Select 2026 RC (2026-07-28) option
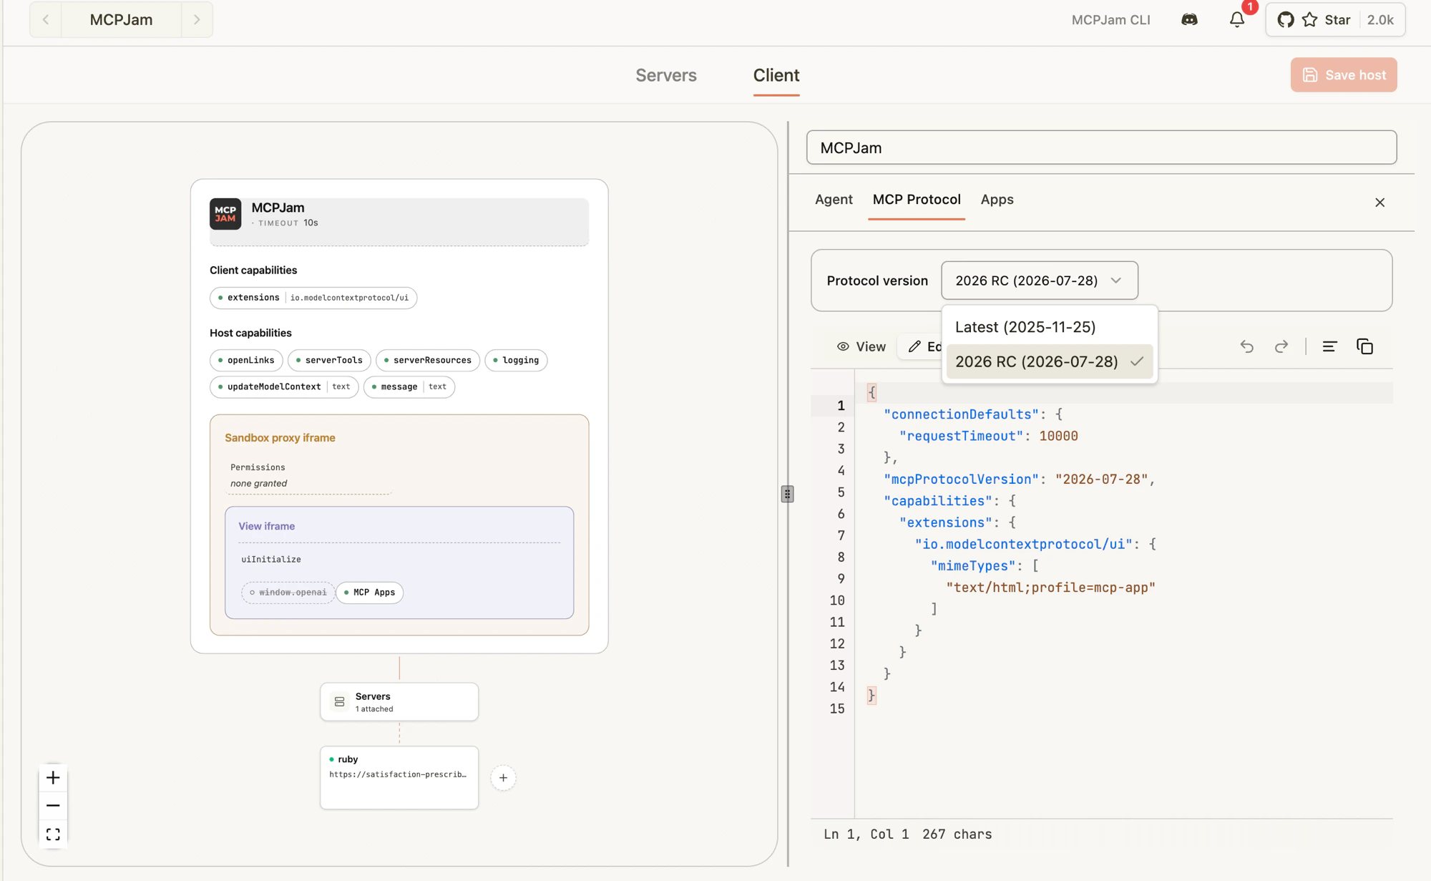The width and height of the screenshot is (1431, 881). coord(1049,361)
